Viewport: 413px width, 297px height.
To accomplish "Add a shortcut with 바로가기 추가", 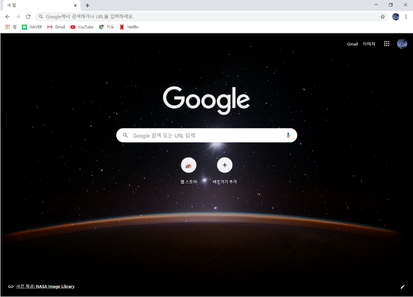I will (225, 171).
